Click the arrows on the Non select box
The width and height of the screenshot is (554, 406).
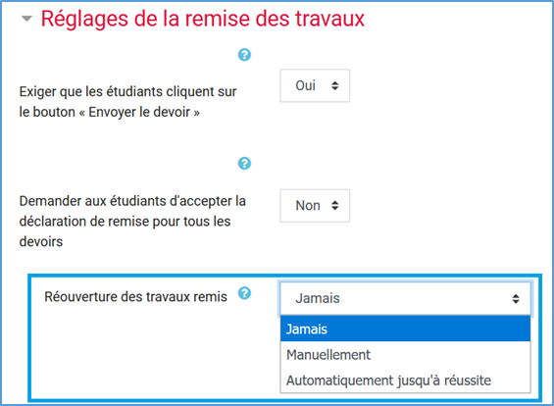click(334, 205)
